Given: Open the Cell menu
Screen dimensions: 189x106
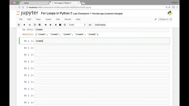Looking at the screenshot, I should click(x=58, y=19).
